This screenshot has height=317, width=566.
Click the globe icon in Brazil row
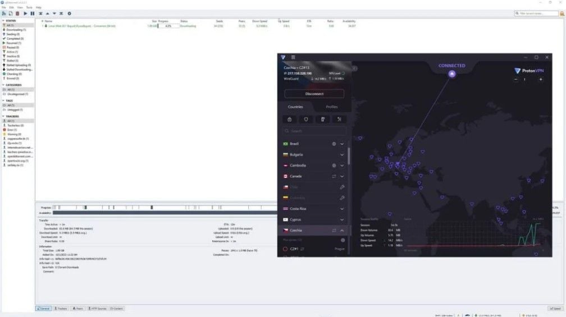(334, 144)
